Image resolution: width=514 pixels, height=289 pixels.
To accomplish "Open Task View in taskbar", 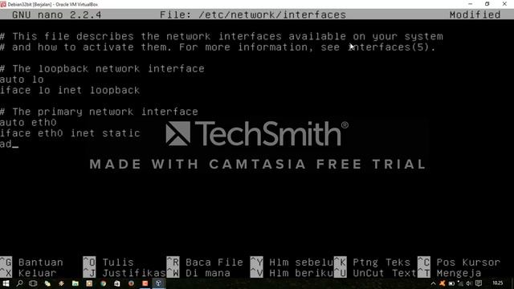I will tap(33, 283).
